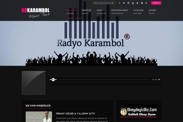Open the RSS feed icon
This screenshot has width=183, height=122.
[146, 3]
